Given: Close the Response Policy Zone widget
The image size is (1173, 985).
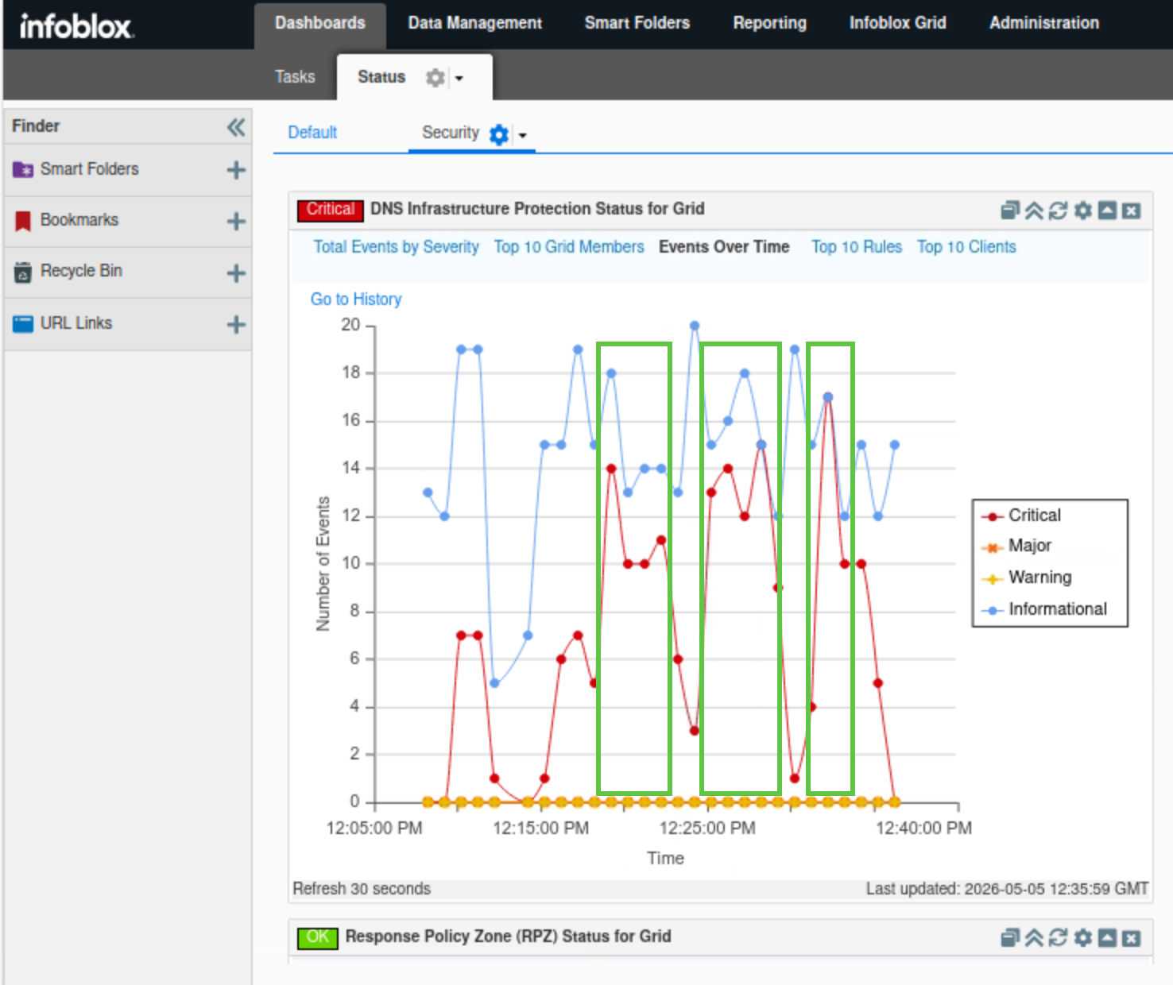Looking at the screenshot, I should 1132,938.
